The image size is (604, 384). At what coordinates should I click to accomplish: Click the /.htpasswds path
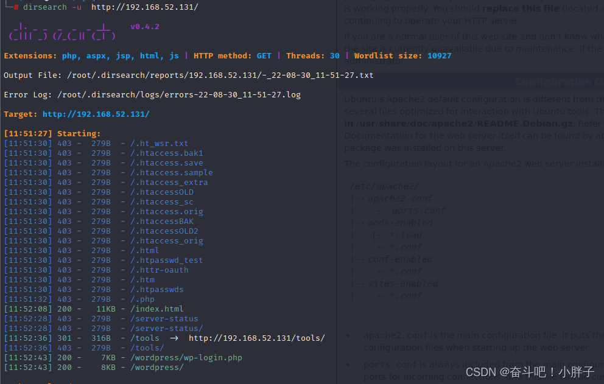156,289
